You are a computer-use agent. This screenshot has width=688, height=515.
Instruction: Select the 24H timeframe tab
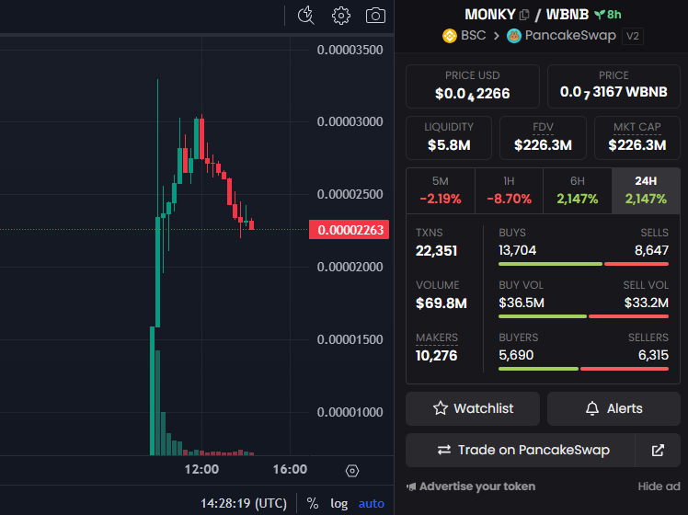pos(646,190)
